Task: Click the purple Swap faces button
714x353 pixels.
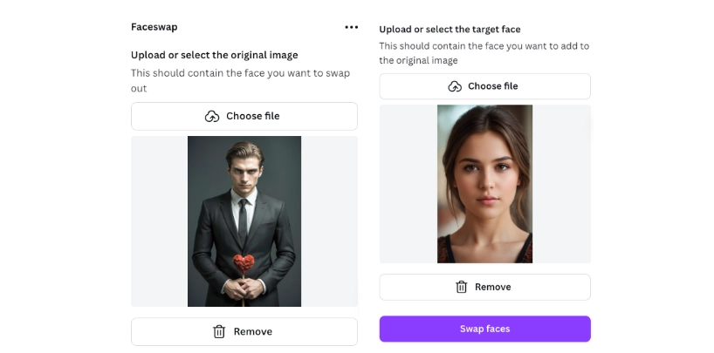Action: 484,329
